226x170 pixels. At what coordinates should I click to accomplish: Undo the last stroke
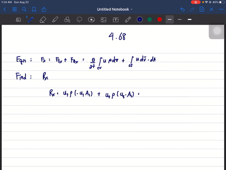(182, 9)
